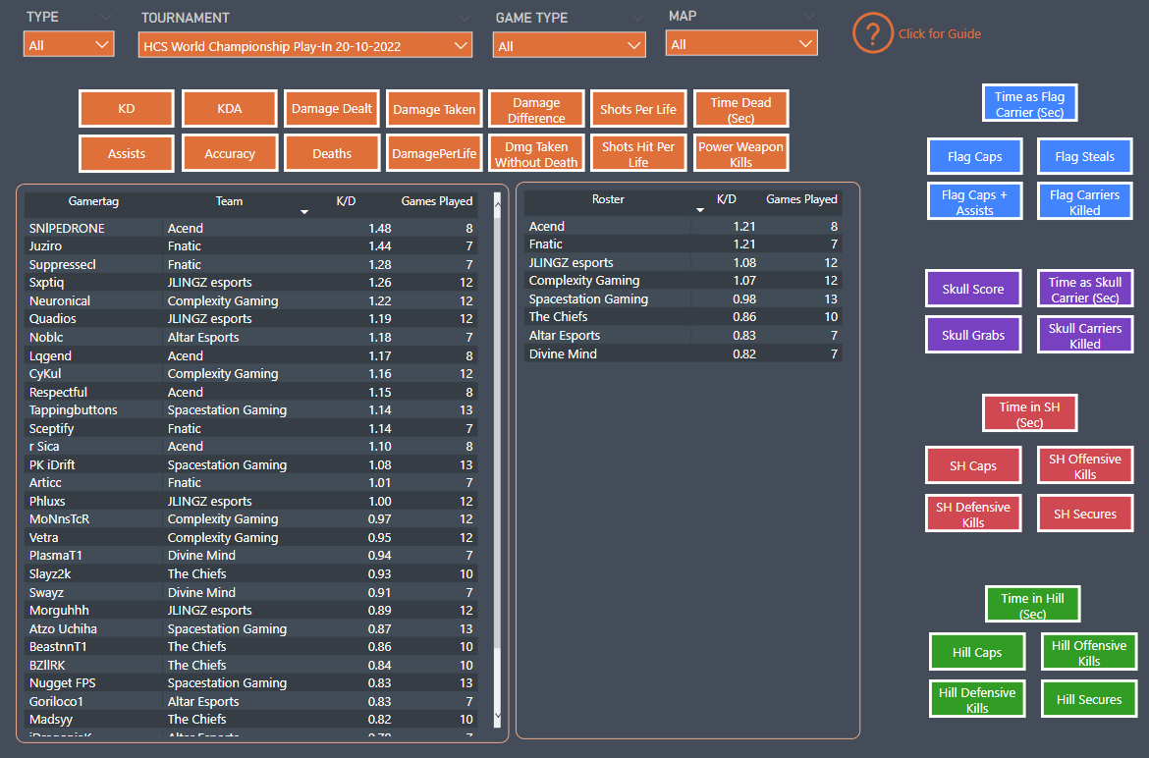
Task: Open the GAME TYPE dropdown
Action: click(x=569, y=45)
